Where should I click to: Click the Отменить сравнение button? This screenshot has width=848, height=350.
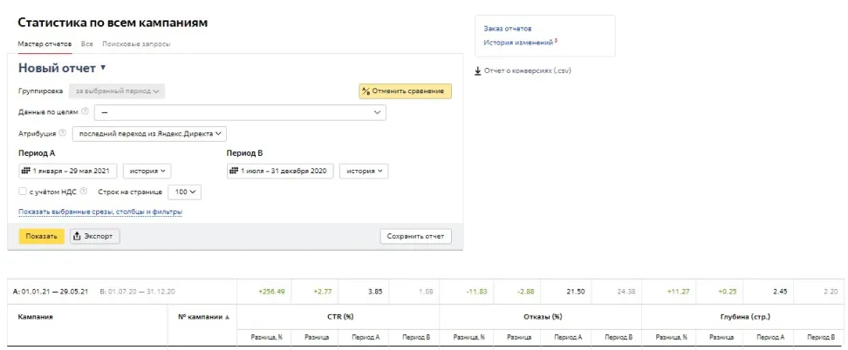click(405, 91)
